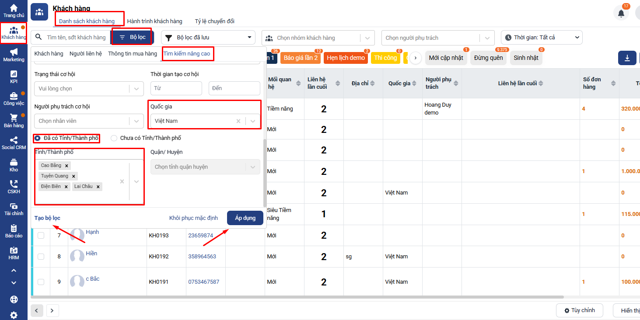
Task: Tick the checkbox for row 8 Hiền
Action: (x=41, y=257)
